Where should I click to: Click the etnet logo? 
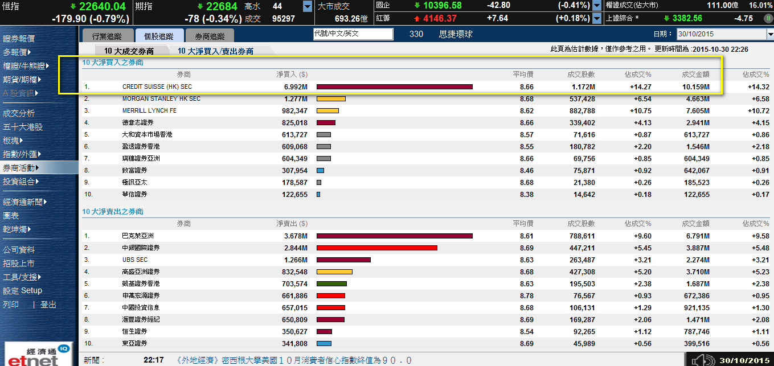pyautogui.click(x=38, y=354)
